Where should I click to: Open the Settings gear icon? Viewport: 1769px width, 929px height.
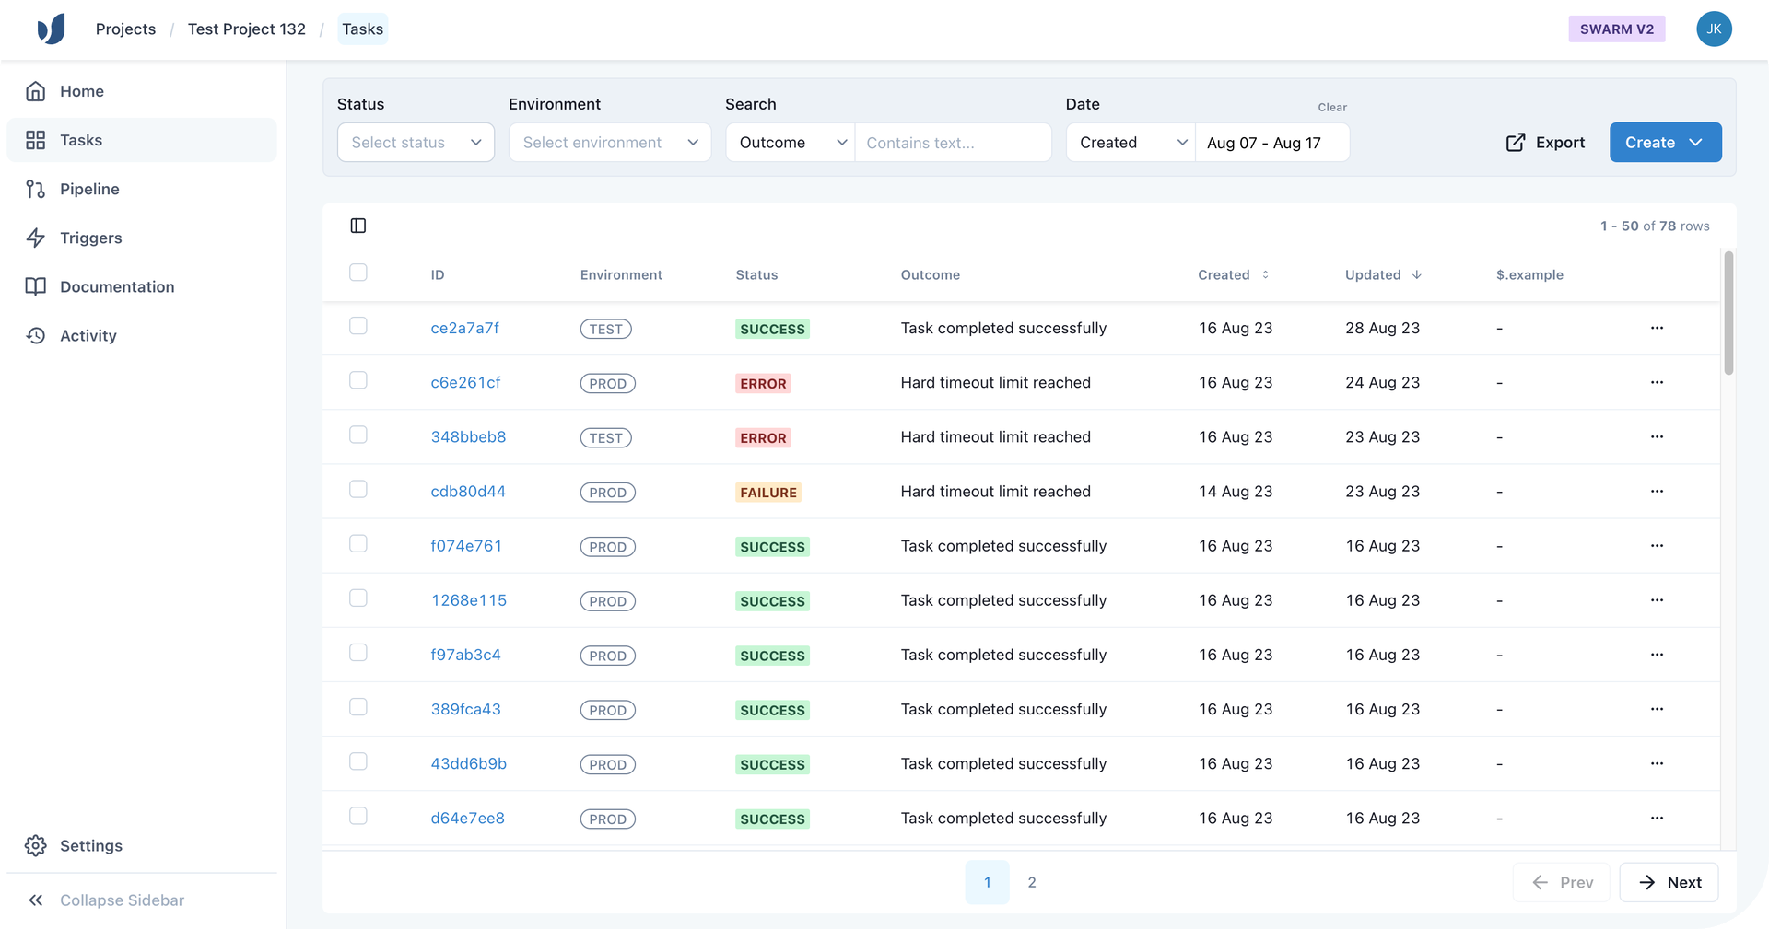pyautogui.click(x=36, y=845)
